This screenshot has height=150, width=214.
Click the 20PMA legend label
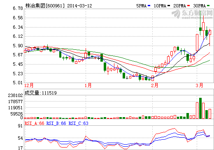coord(180,6)
